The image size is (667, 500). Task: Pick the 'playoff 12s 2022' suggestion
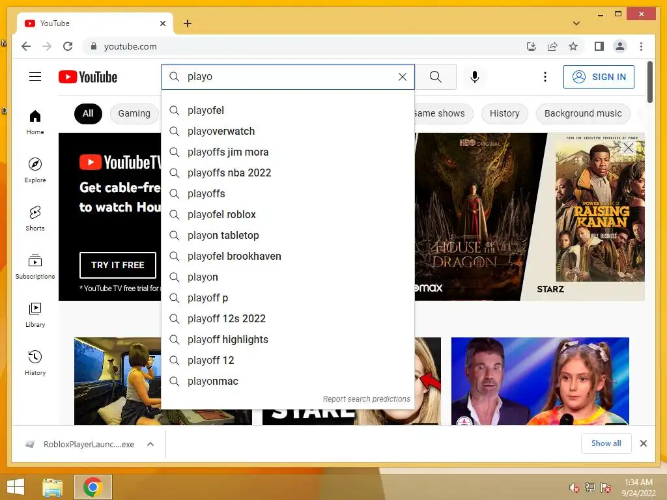[287, 319]
